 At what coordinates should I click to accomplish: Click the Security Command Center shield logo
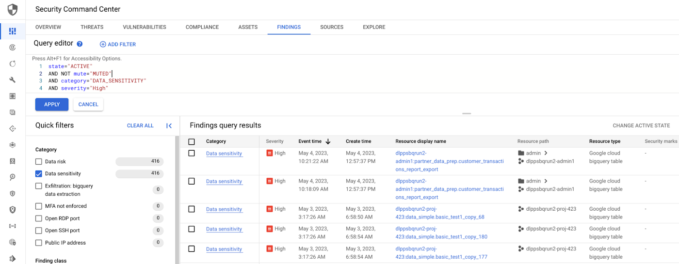(13, 10)
